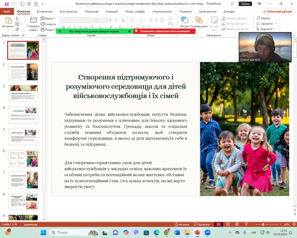Select slide 6 thumbnail
This screenshot has height=238, width=297.
click(23, 158)
